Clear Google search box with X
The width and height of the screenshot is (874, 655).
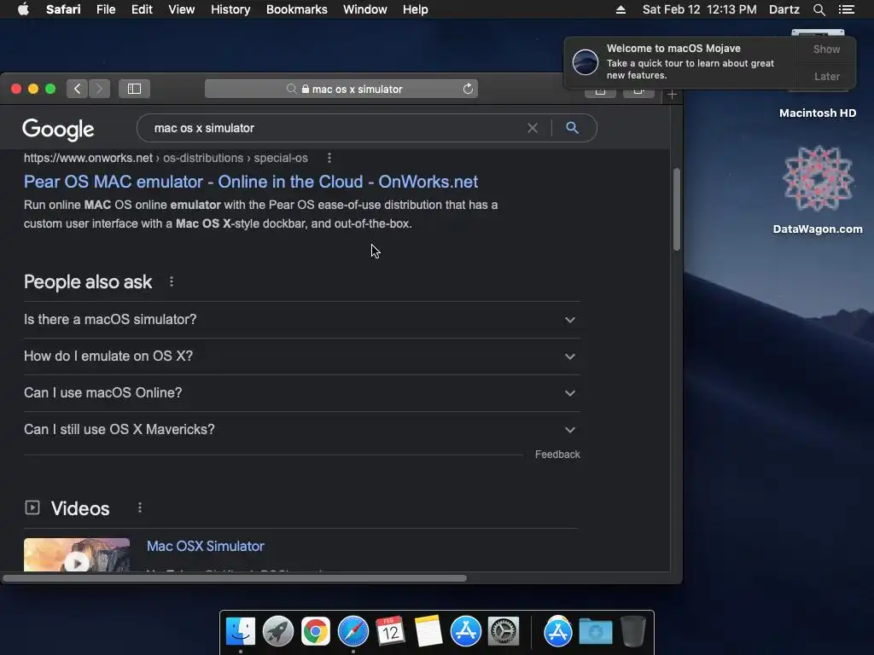click(x=533, y=128)
